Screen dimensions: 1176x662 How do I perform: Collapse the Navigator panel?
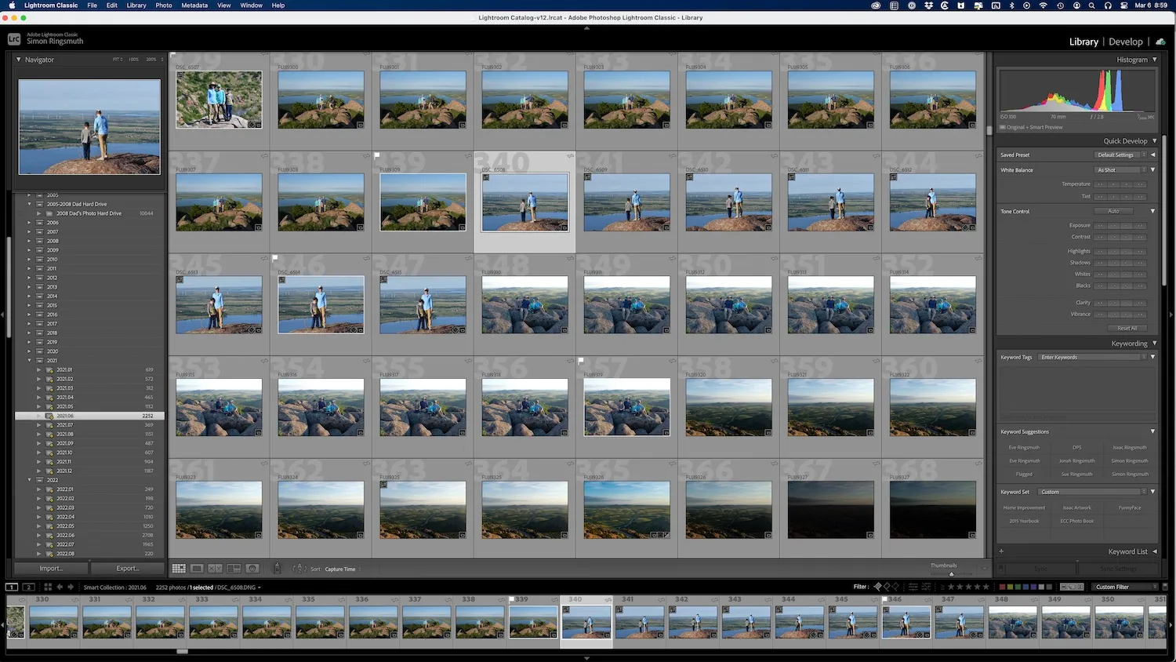(x=19, y=60)
